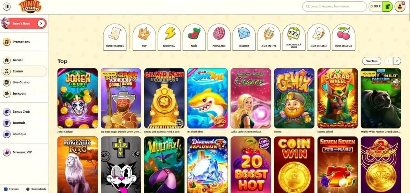The width and height of the screenshot is (410, 193).
Task: Select the Tous les jeux cherries category
Action: [x=343, y=37]
